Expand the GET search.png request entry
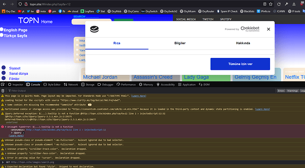305x168 pixels. point(3,162)
